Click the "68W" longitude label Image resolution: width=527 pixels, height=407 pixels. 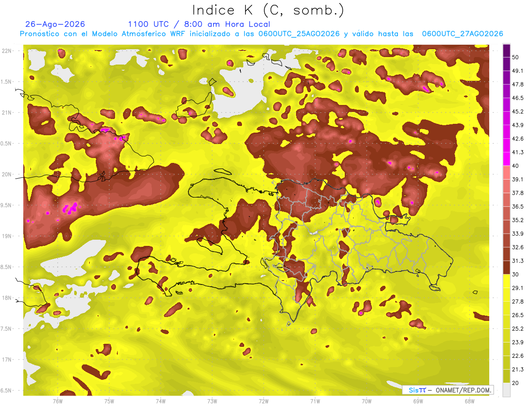(469, 401)
